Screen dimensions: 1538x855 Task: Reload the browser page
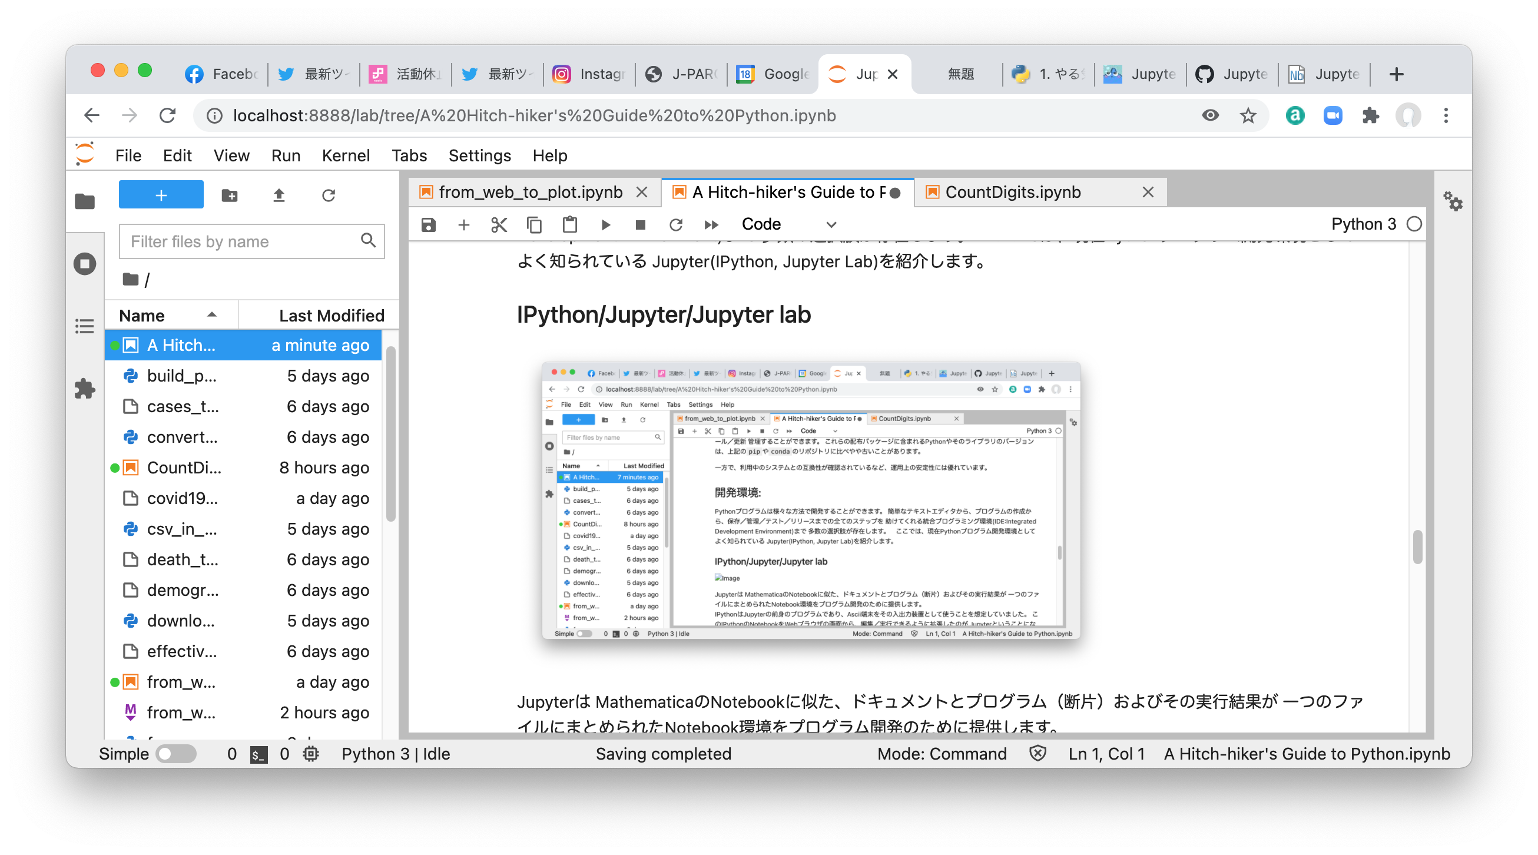pyautogui.click(x=168, y=115)
